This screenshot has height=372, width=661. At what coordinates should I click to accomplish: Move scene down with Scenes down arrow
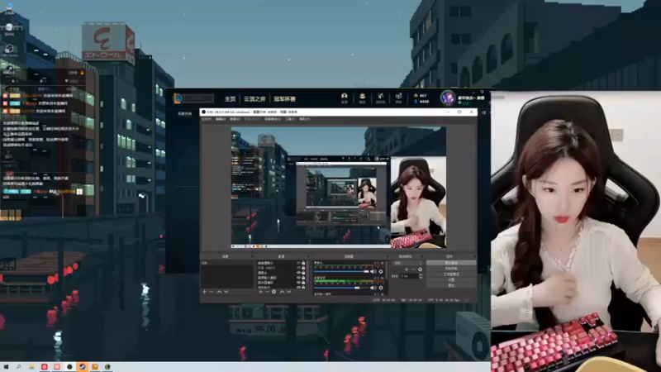(x=226, y=292)
